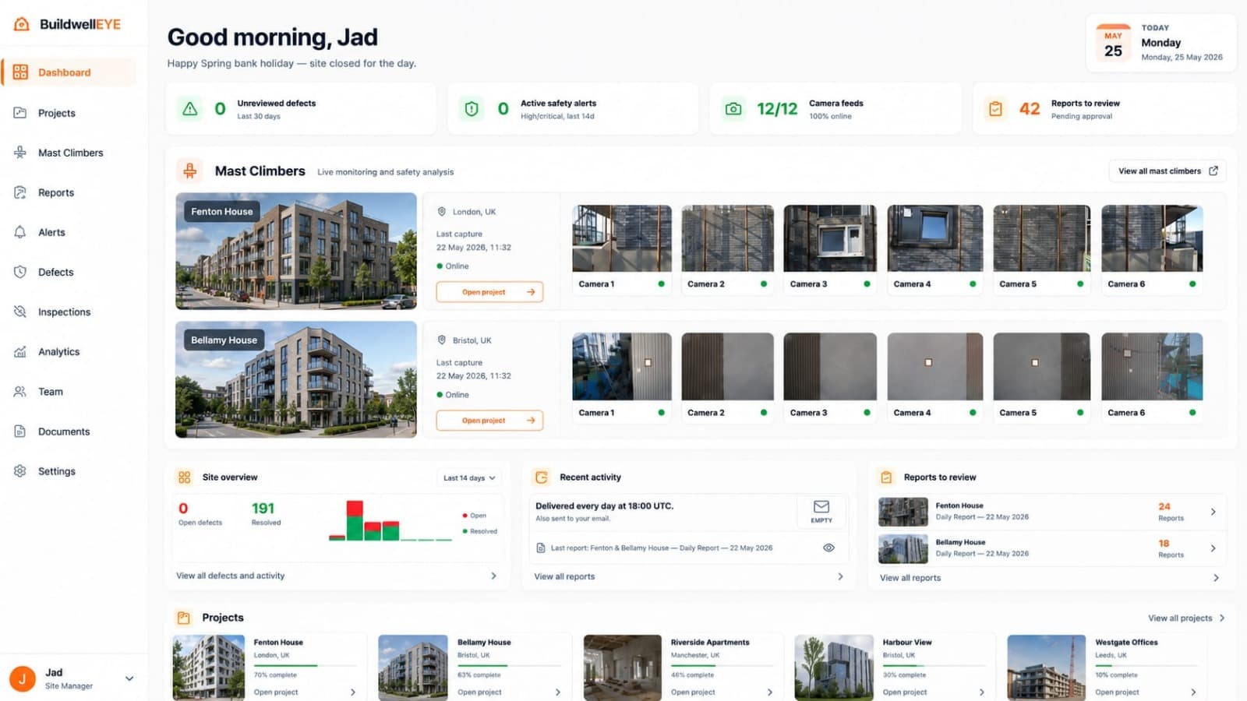The width and height of the screenshot is (1247, 701).
Task: Click Open project for Bellamy House, Bristol
Action: point(489,421)
